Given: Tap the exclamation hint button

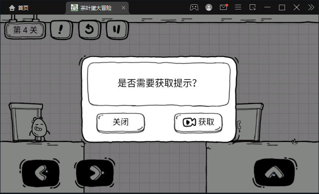Looking at the screenshot, I should [61, 30].
